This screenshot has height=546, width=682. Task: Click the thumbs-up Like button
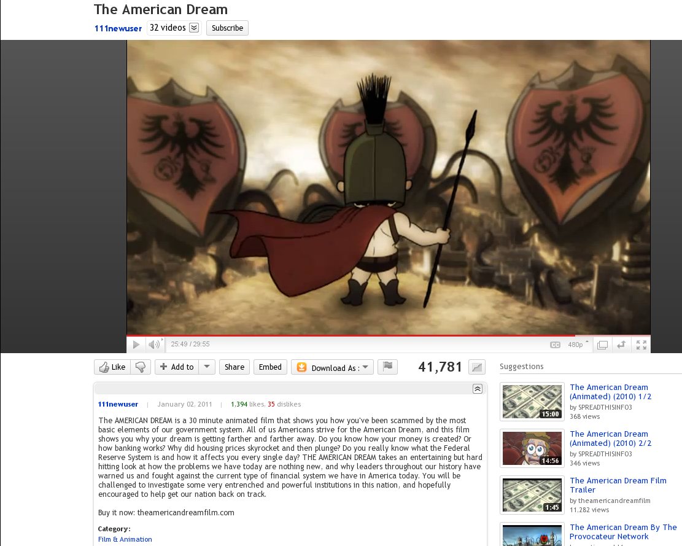(x=112, y=367)
